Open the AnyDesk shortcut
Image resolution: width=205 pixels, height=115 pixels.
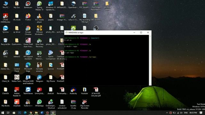tap(17, 103)
